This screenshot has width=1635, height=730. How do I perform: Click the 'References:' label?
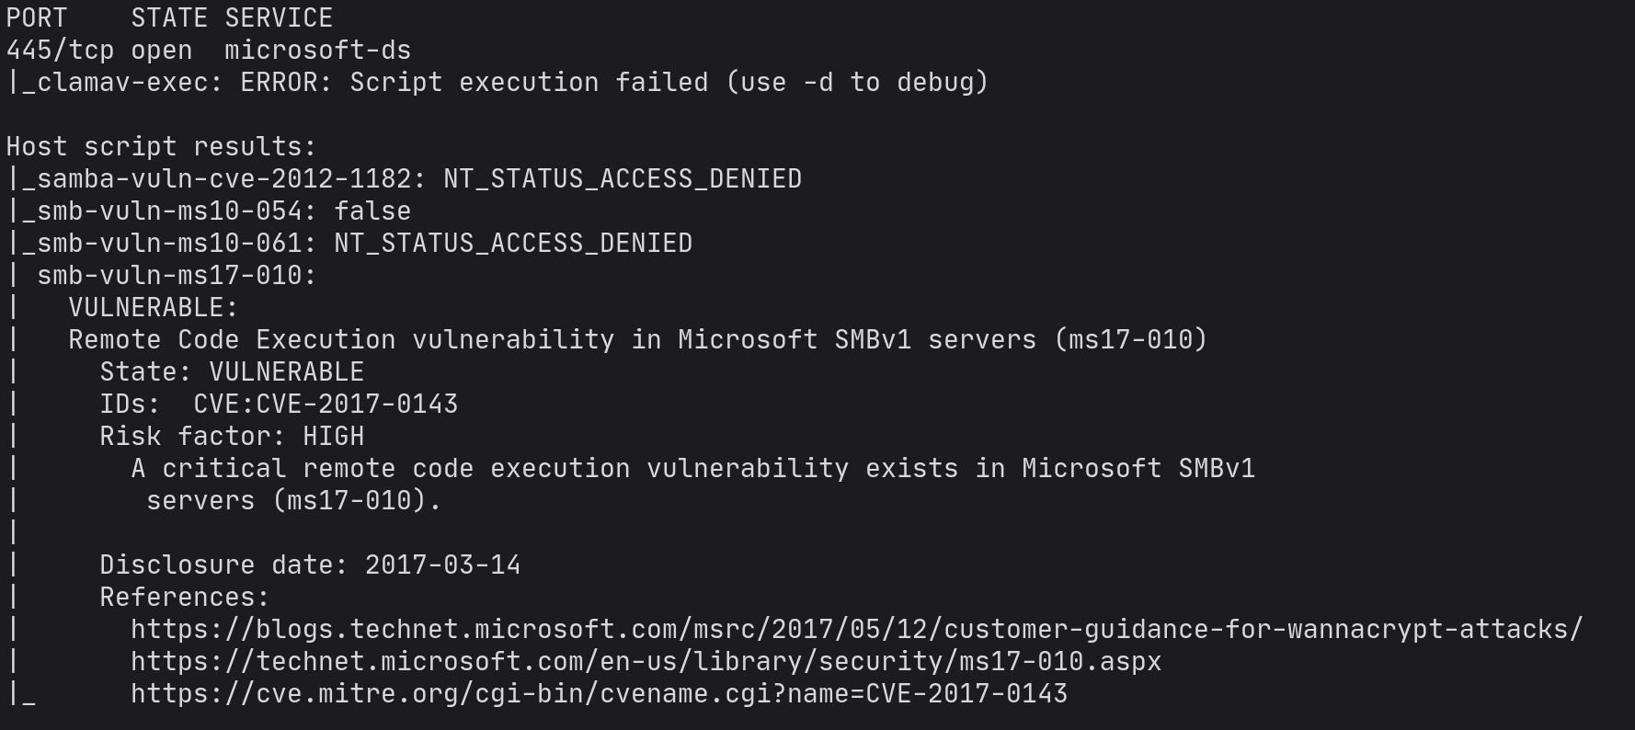click(x=184, y=598)
